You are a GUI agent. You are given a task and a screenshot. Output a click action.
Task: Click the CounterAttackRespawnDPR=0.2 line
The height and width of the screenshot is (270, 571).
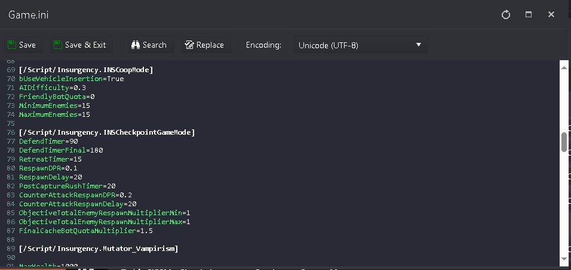[75, 195]
